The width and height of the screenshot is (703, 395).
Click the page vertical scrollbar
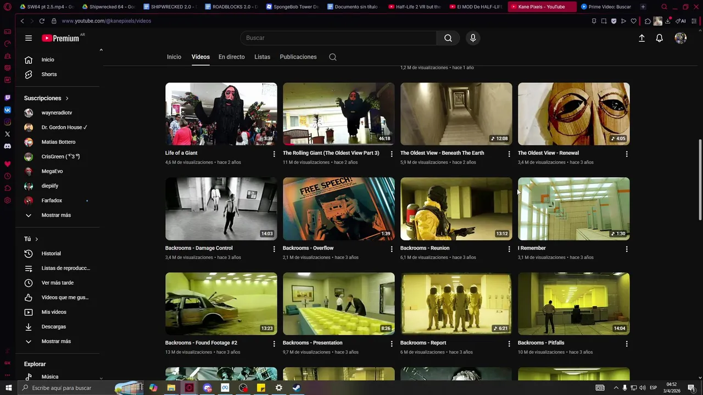point(700,179)
